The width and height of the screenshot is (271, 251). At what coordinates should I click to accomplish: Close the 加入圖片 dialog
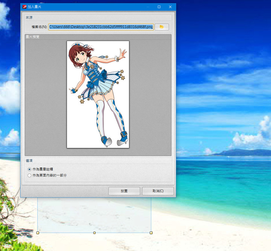coord(170,7)
